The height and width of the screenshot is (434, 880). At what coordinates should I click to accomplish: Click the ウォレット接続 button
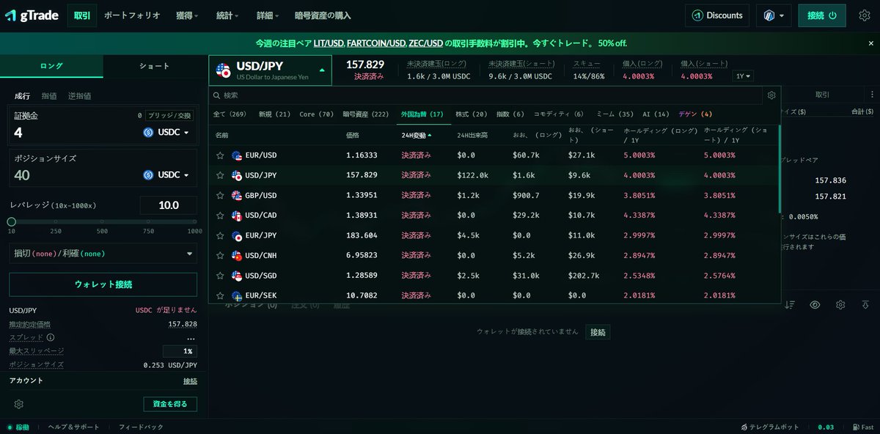[x=103, y=284]
